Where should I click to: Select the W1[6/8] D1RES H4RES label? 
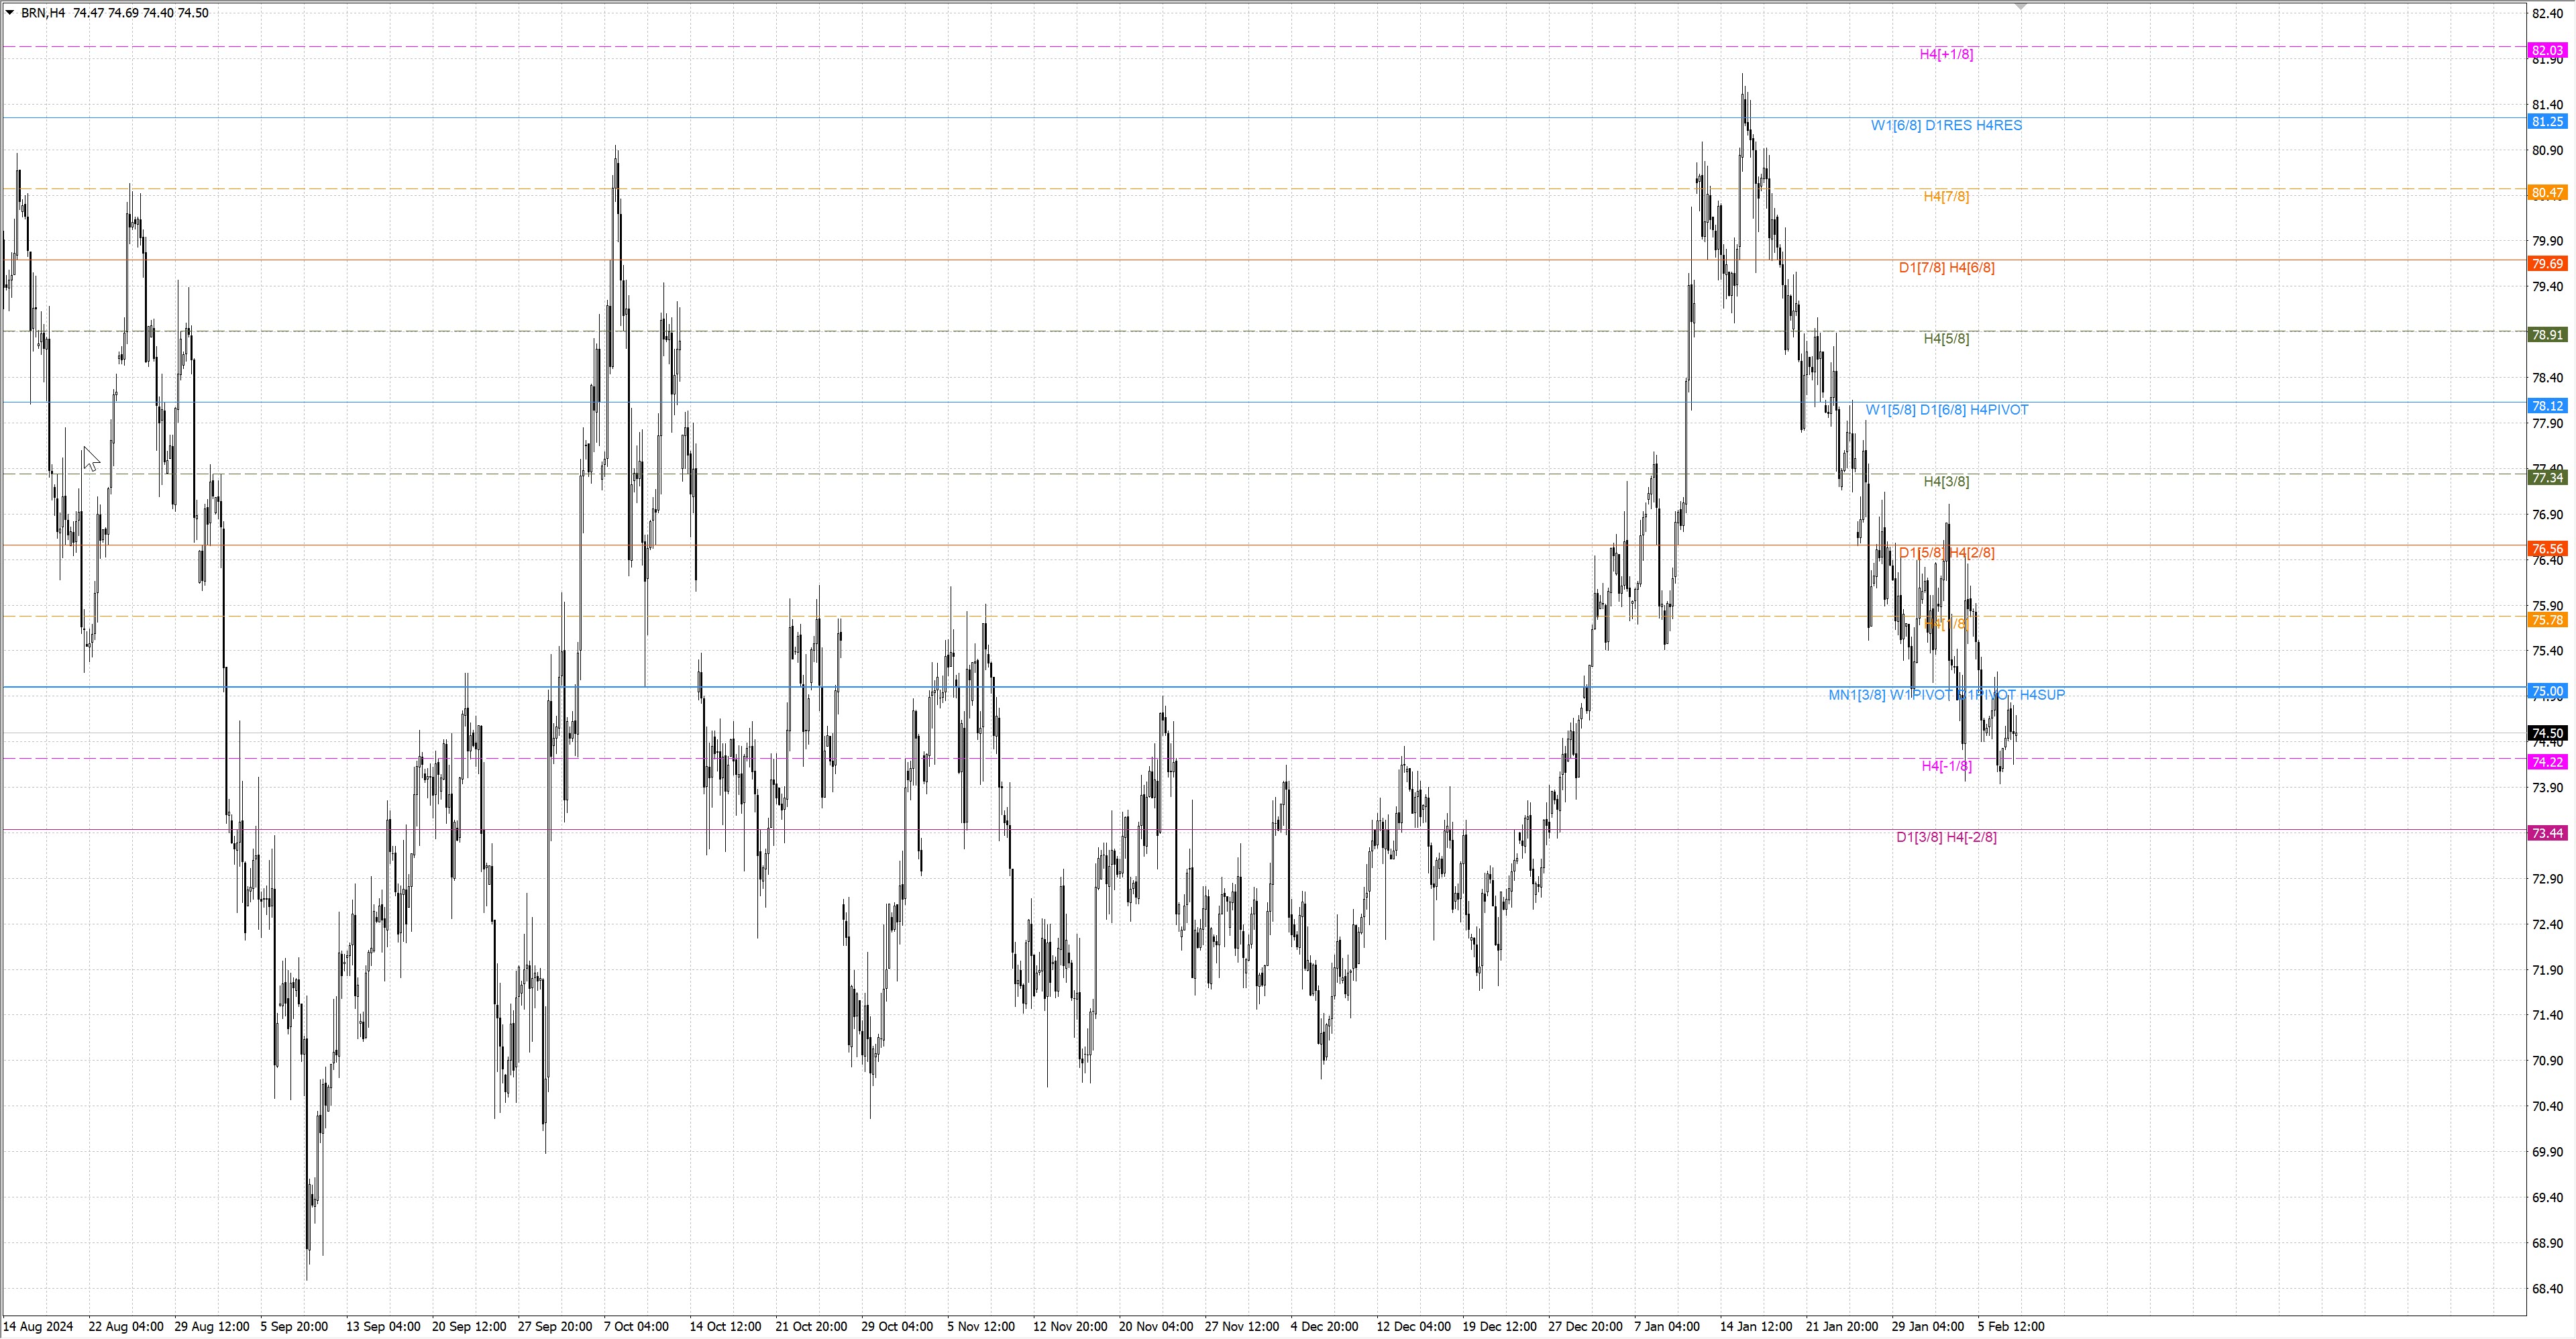1946,125
